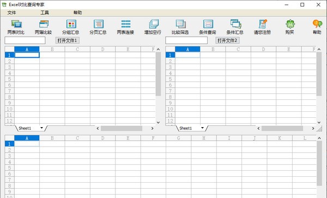327x198 pixels.
Task: Select the Sheet1 tab in right grid
Action: click(x=186, y=128)
